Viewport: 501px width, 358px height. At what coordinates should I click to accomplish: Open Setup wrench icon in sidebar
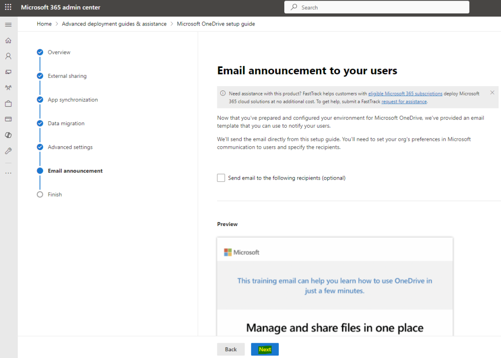tap(8, 151)
